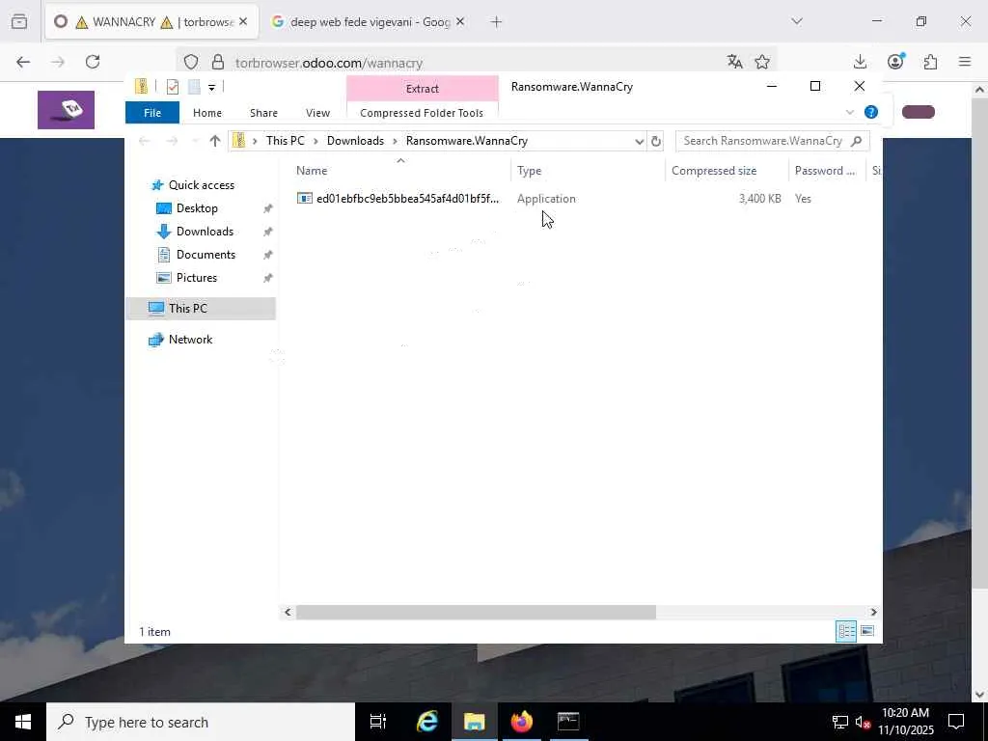
Task: Bookmark page with the star icon
Action: (x=762, y=61)
